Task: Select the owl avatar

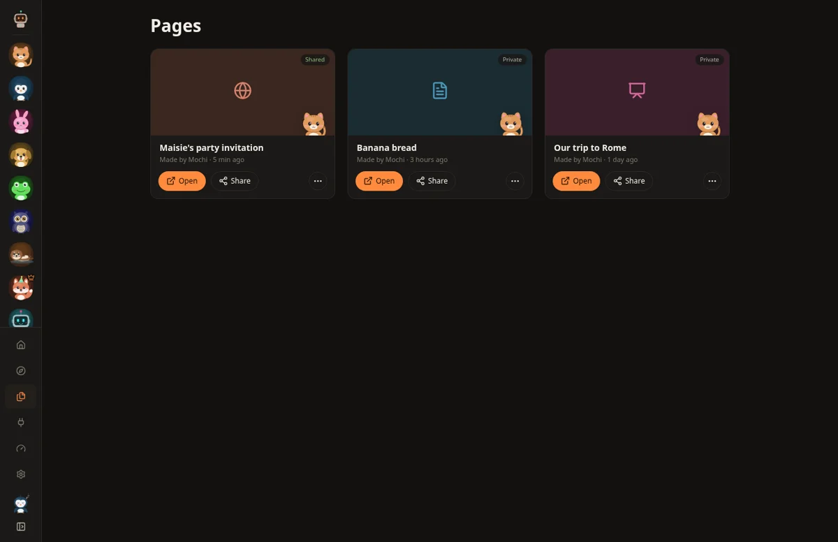Action: (21, 222)
